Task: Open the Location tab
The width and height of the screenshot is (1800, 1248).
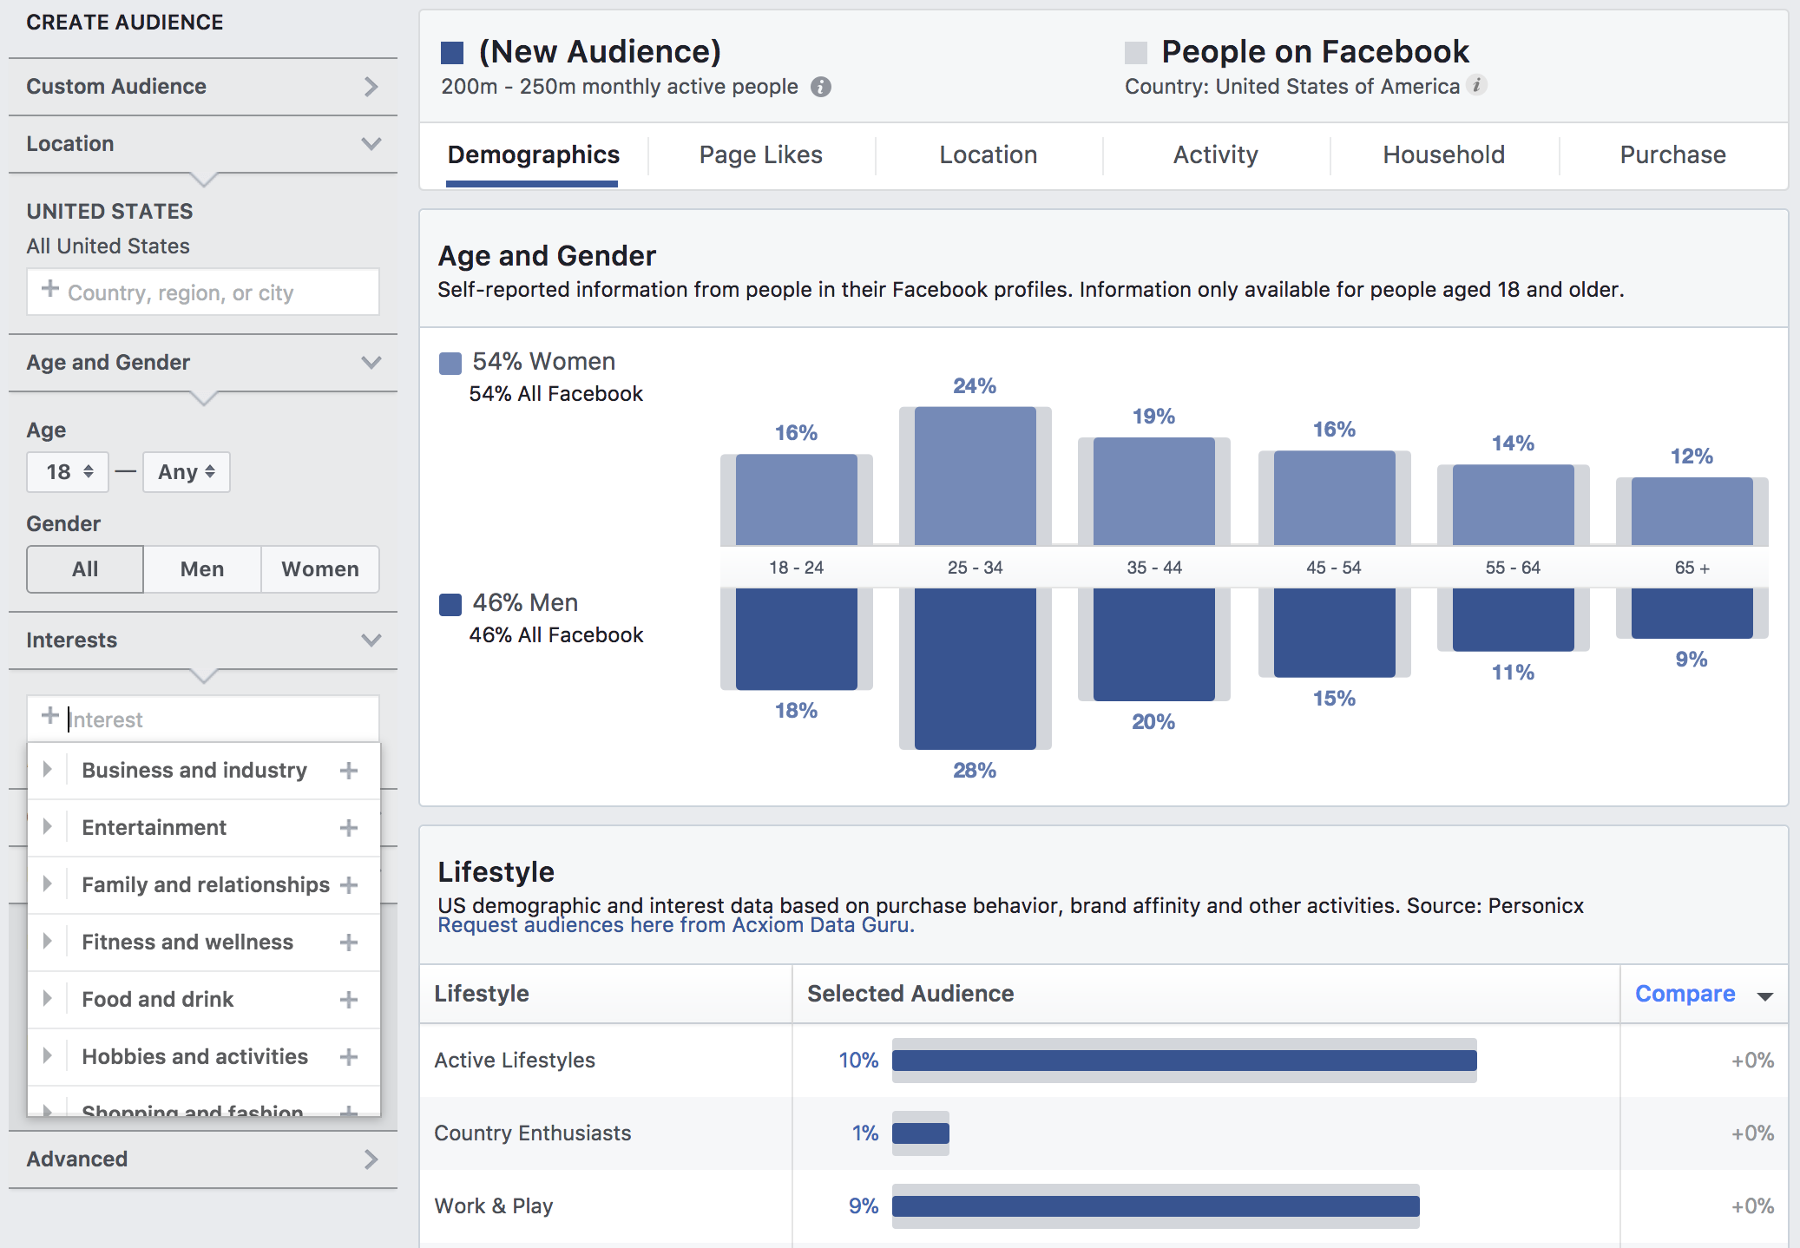Action: pyautogui.click(x=989, y=155)
